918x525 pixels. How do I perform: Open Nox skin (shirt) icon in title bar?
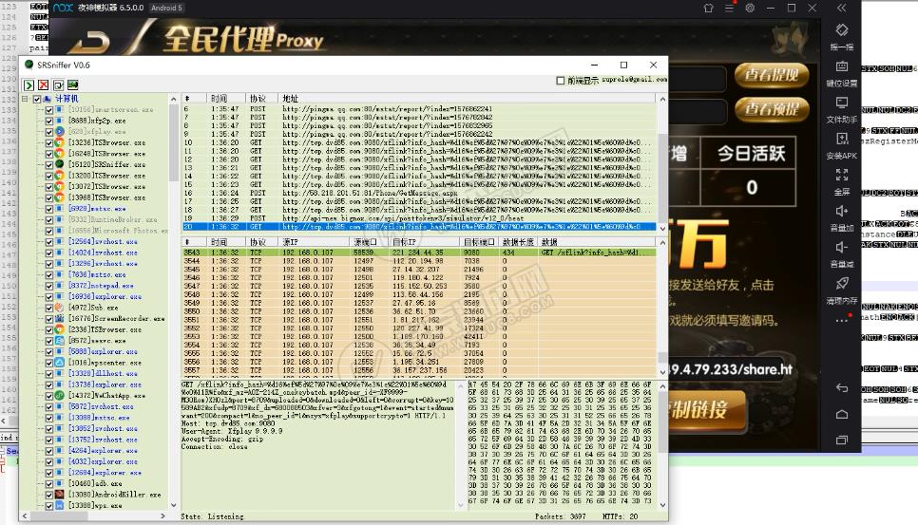pyautogui.click(x=708, y=9)
